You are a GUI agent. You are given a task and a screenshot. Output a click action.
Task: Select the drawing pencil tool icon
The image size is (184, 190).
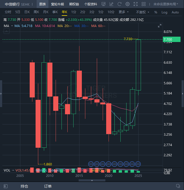[111, 4]
